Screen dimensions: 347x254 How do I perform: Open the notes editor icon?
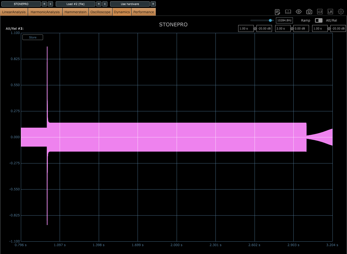coord(277,12)
